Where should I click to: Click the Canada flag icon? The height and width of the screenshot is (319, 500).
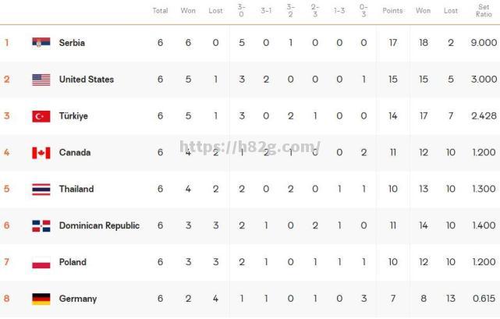pyautogui.click(x=41, y=153)
